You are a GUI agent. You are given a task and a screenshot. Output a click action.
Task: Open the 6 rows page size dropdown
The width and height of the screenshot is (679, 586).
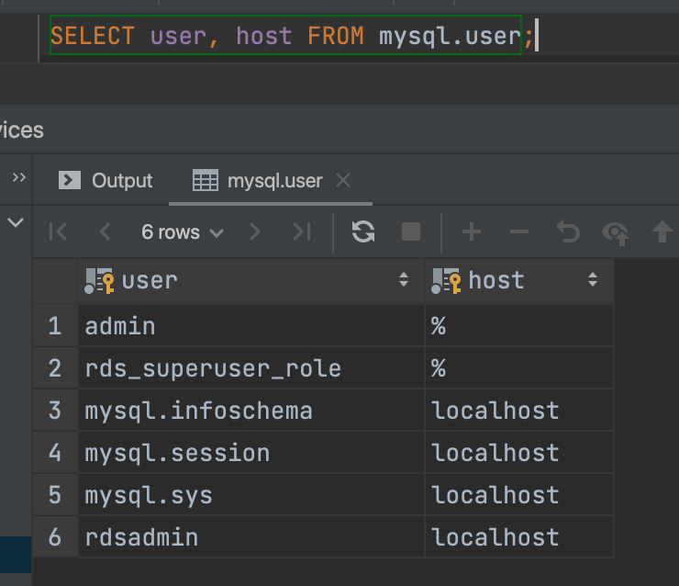click(x=182, y=232)
